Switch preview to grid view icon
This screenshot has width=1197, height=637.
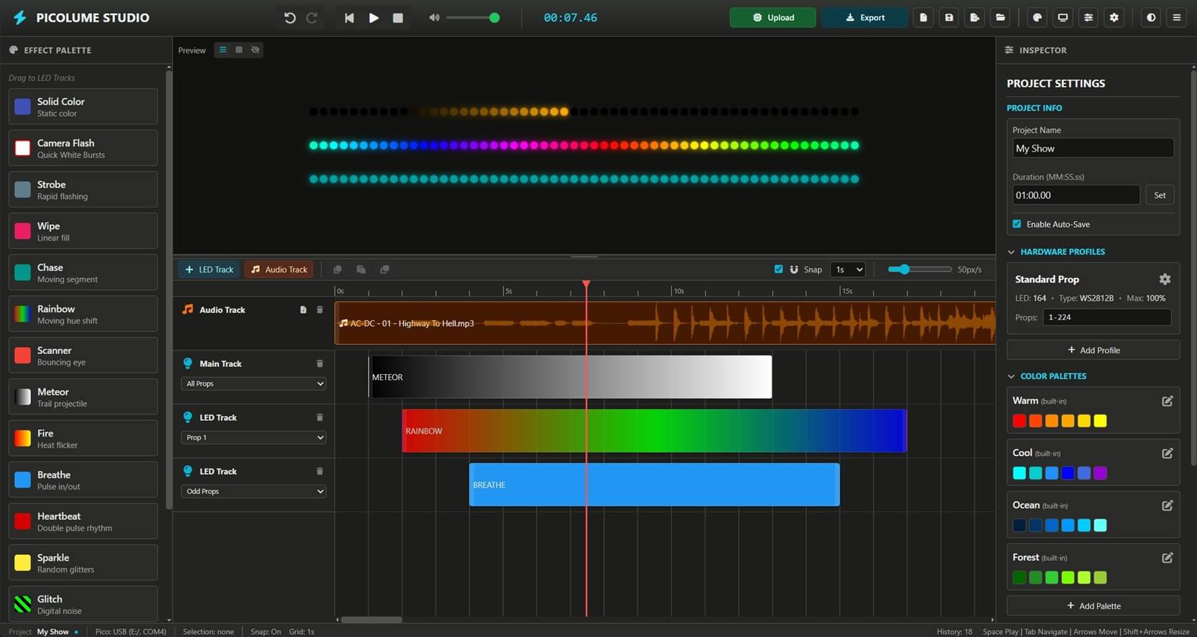click(239, 50)
